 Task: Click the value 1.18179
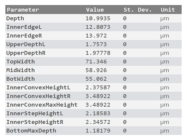tap(98, 131)
